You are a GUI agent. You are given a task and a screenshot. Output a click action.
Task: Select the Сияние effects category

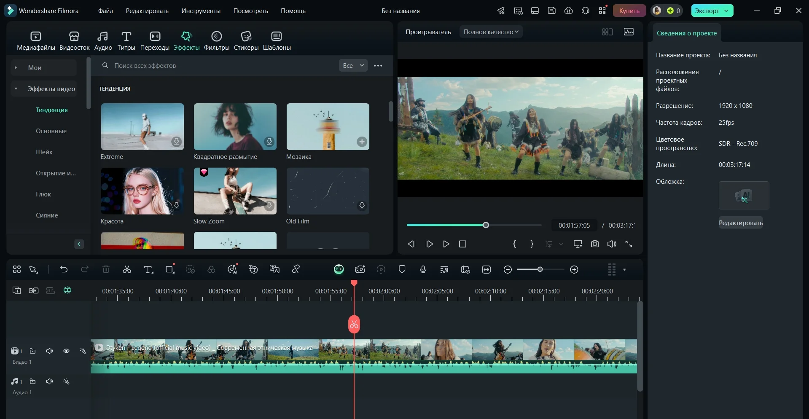point(47,215)
